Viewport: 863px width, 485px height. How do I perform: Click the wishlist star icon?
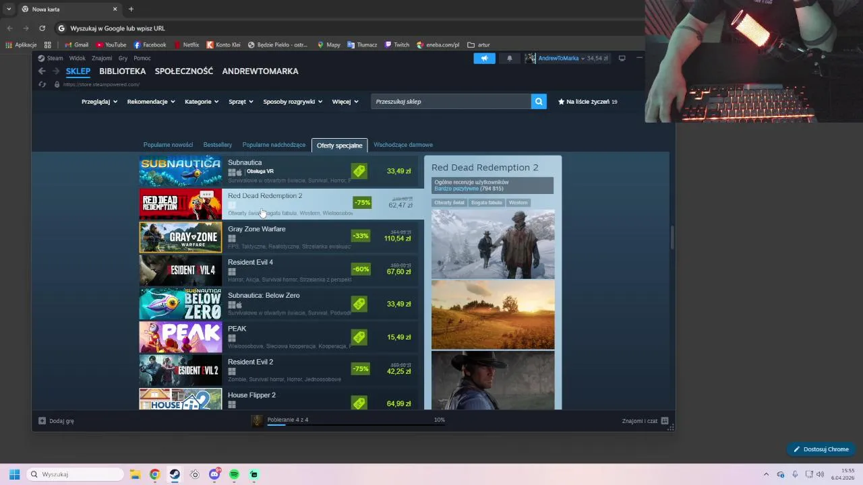pos(561,102)
